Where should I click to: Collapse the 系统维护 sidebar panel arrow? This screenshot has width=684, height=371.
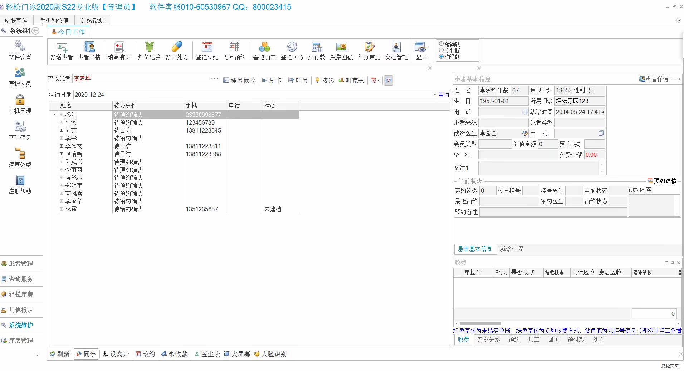35,31
